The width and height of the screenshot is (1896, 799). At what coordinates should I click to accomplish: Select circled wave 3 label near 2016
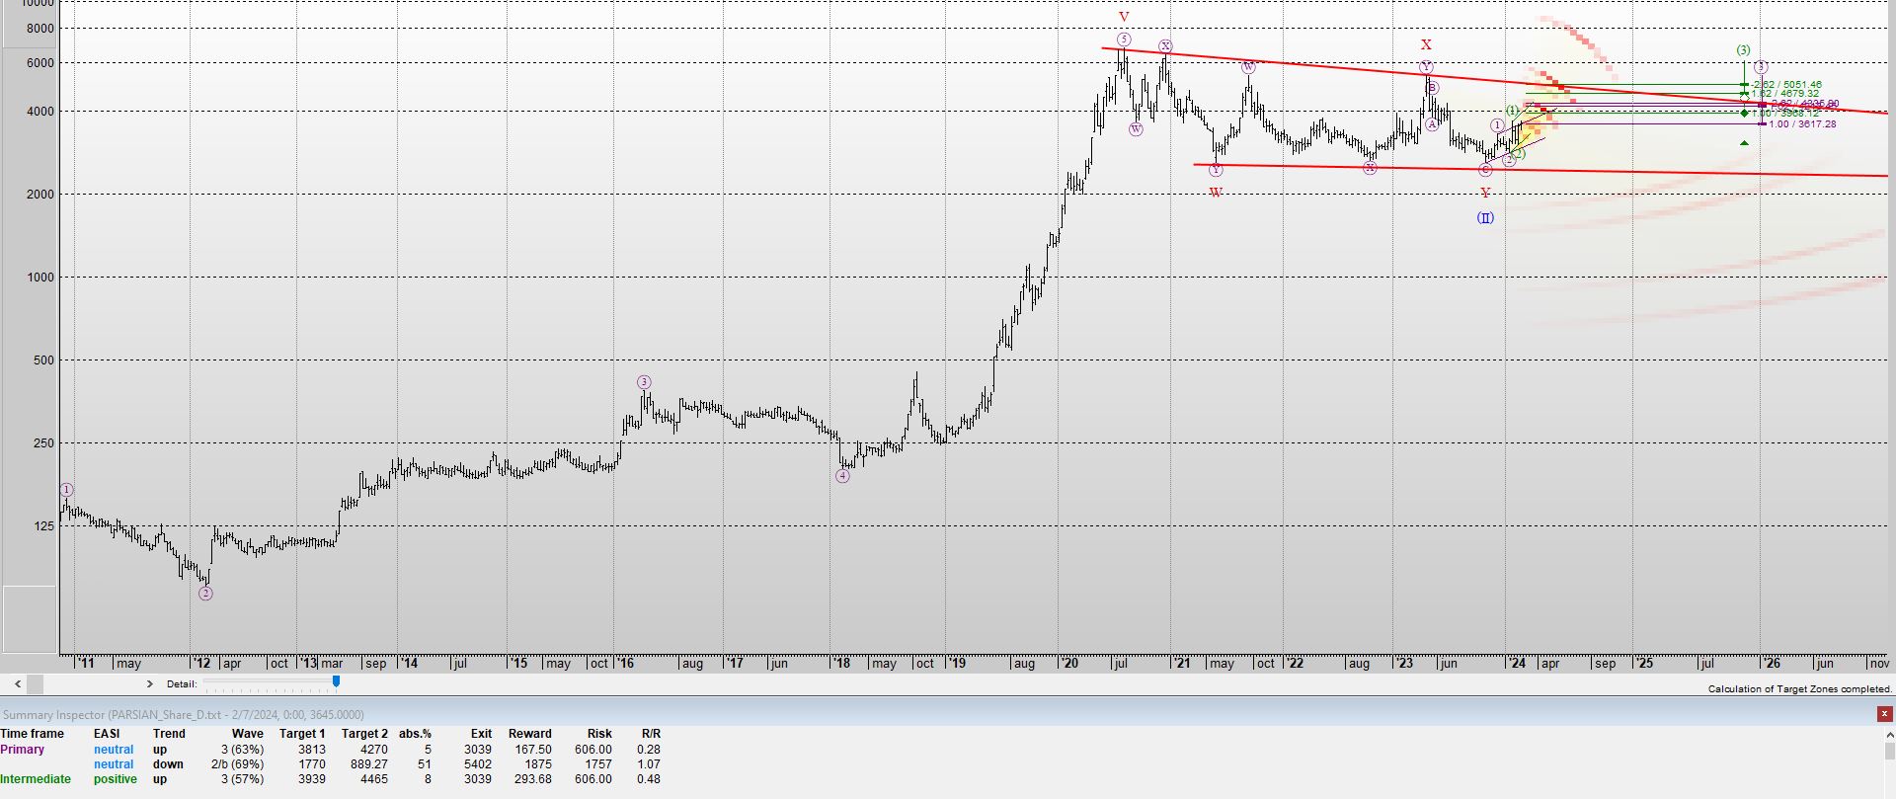click(644, 382)
